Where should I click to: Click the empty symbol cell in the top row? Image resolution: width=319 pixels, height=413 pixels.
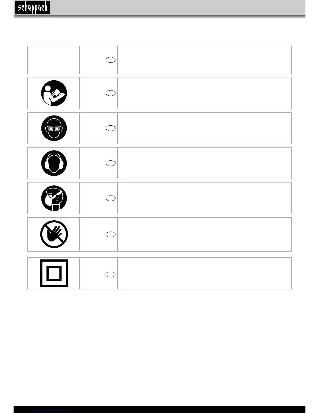click(53, 60)
